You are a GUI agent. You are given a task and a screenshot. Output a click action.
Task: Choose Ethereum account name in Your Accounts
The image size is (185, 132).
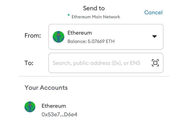(x=53, y=106)
